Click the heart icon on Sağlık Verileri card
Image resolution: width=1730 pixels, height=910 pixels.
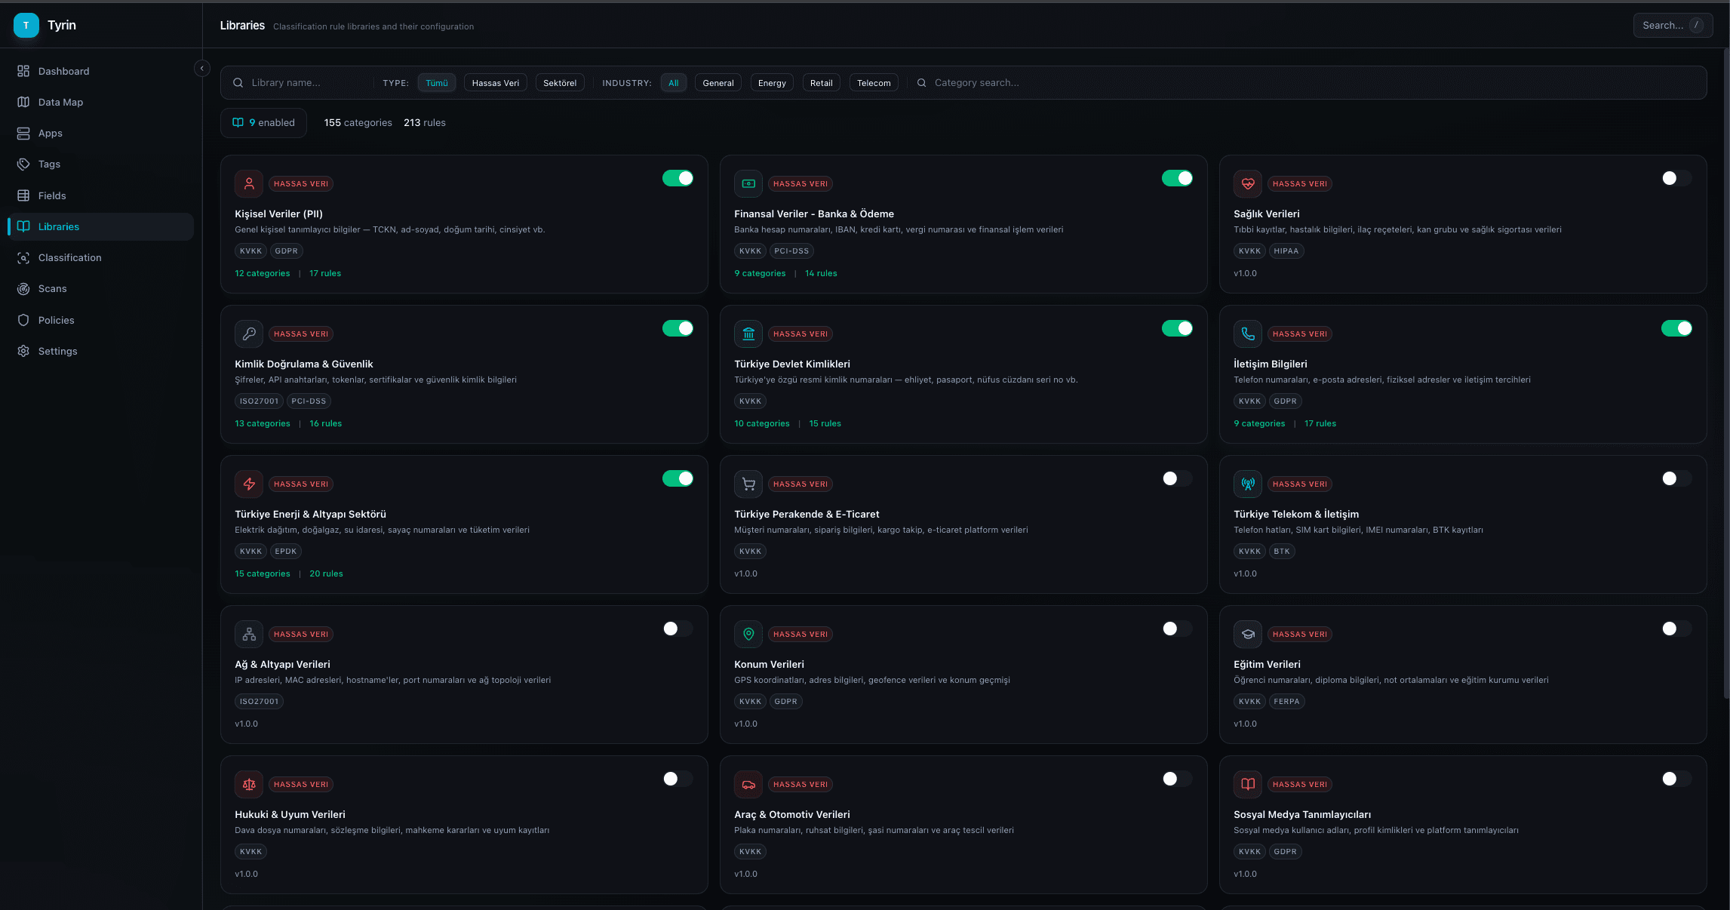(1248, 183)
